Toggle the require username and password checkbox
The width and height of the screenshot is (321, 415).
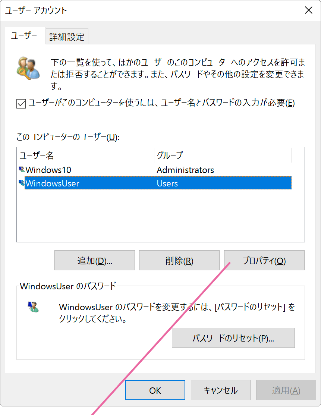(x=21, y=103)
